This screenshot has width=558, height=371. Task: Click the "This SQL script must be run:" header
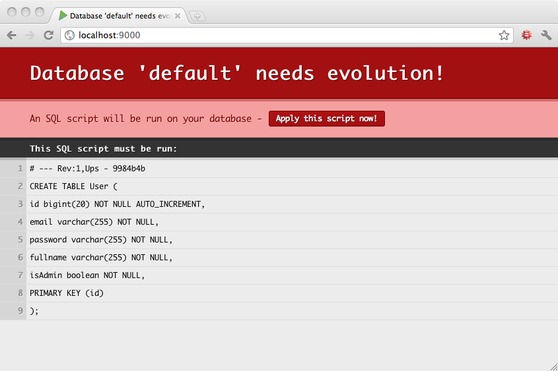103,149
